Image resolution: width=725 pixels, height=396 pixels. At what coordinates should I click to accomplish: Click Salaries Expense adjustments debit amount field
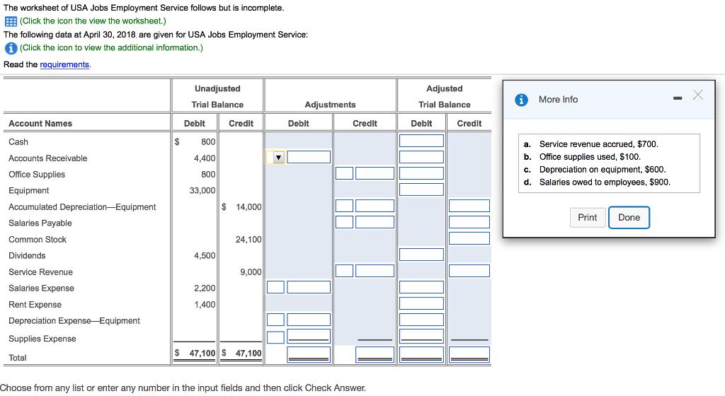[x=309, y=287]
